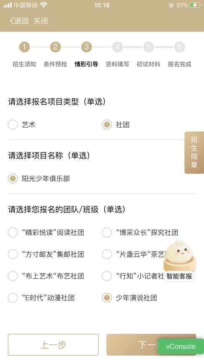Screen dimensions: 204x364
Task: Tap step 5 circle 初试材料
Action: [x=148, y=47]
